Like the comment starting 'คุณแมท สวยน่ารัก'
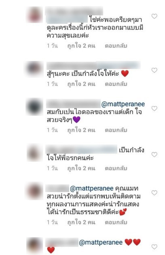Screen dimensions: 165x255 pyautogui.click(x=154, y=192)
